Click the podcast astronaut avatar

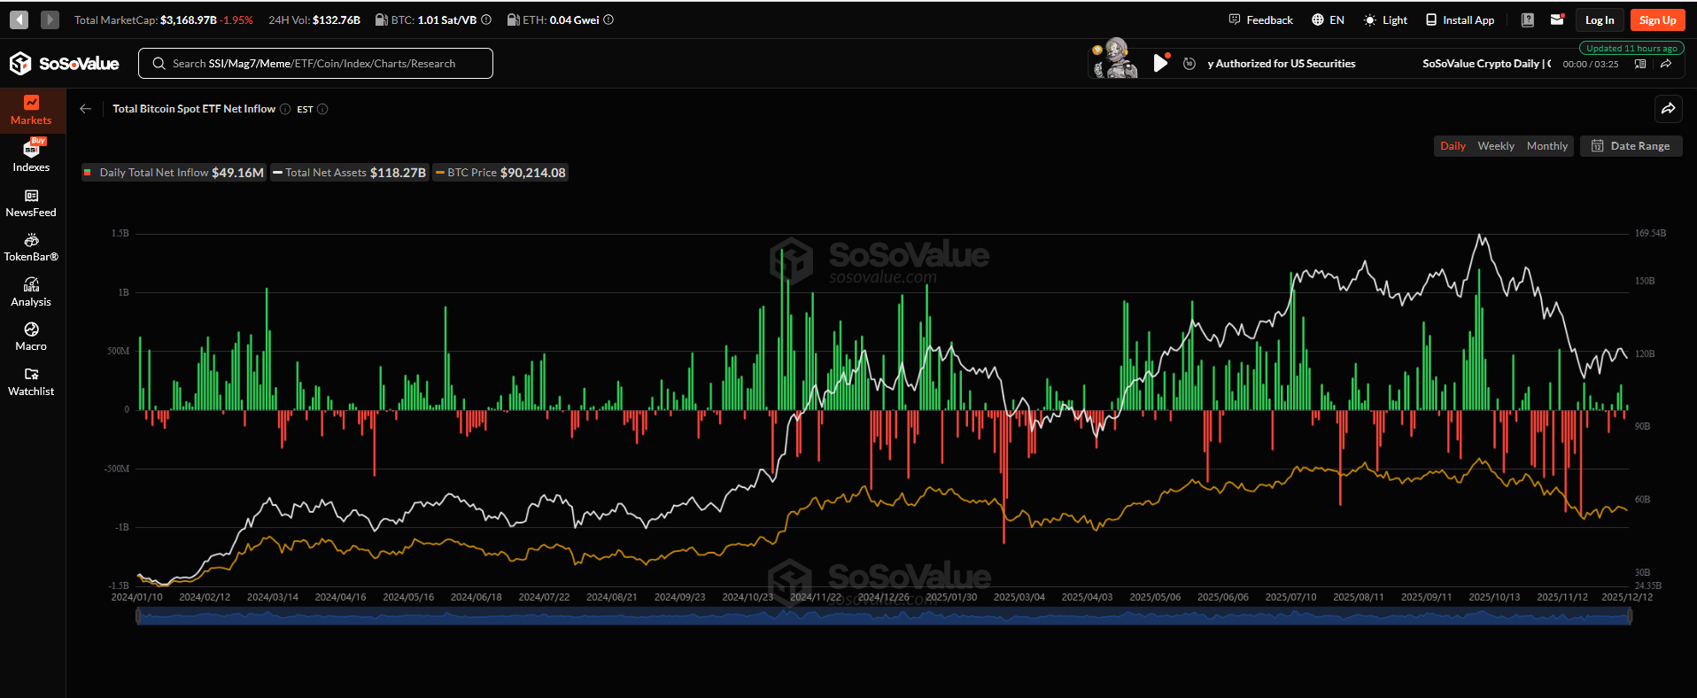click(1115, 58)
